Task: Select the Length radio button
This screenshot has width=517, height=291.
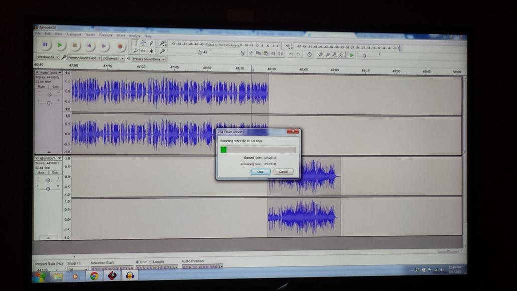Action: click(151, 261)
